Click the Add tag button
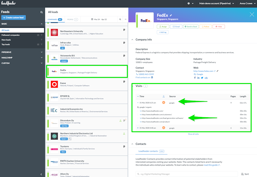The height and width of the screenshot is (177, 257). click(162, 32)
